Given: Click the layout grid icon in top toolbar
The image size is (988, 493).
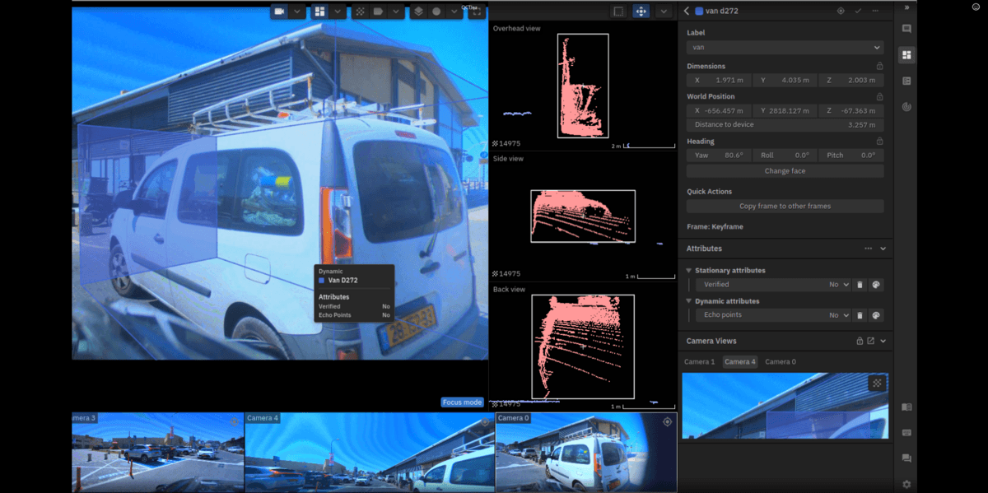Looking at the screenshot, I should click(319, 12).
